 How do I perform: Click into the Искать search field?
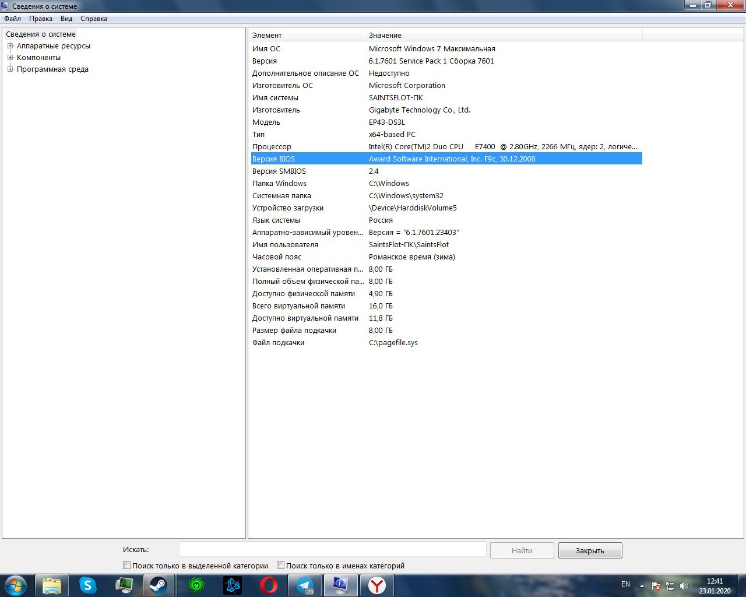332,549
